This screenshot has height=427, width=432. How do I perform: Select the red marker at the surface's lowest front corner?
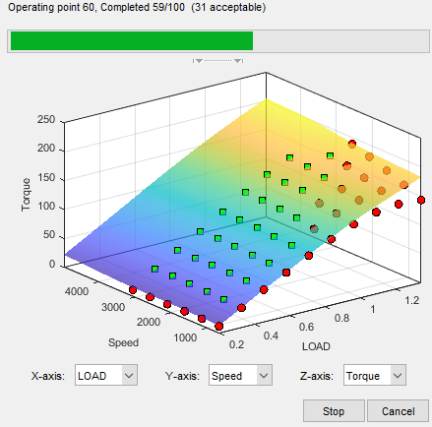tap(219, 326)
